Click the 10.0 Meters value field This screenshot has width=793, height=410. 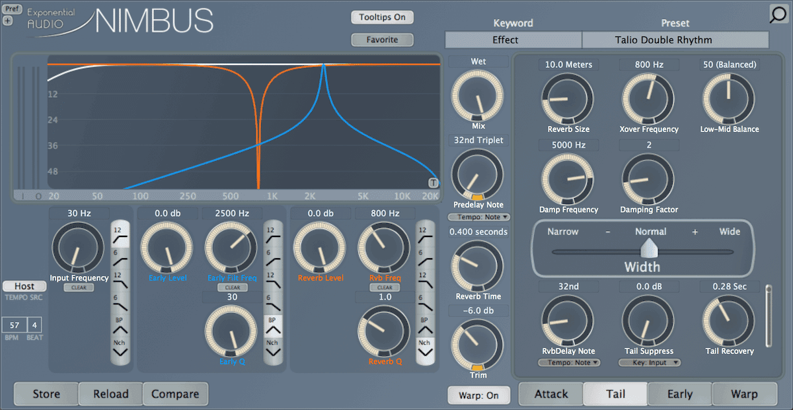tap(568, 65)
